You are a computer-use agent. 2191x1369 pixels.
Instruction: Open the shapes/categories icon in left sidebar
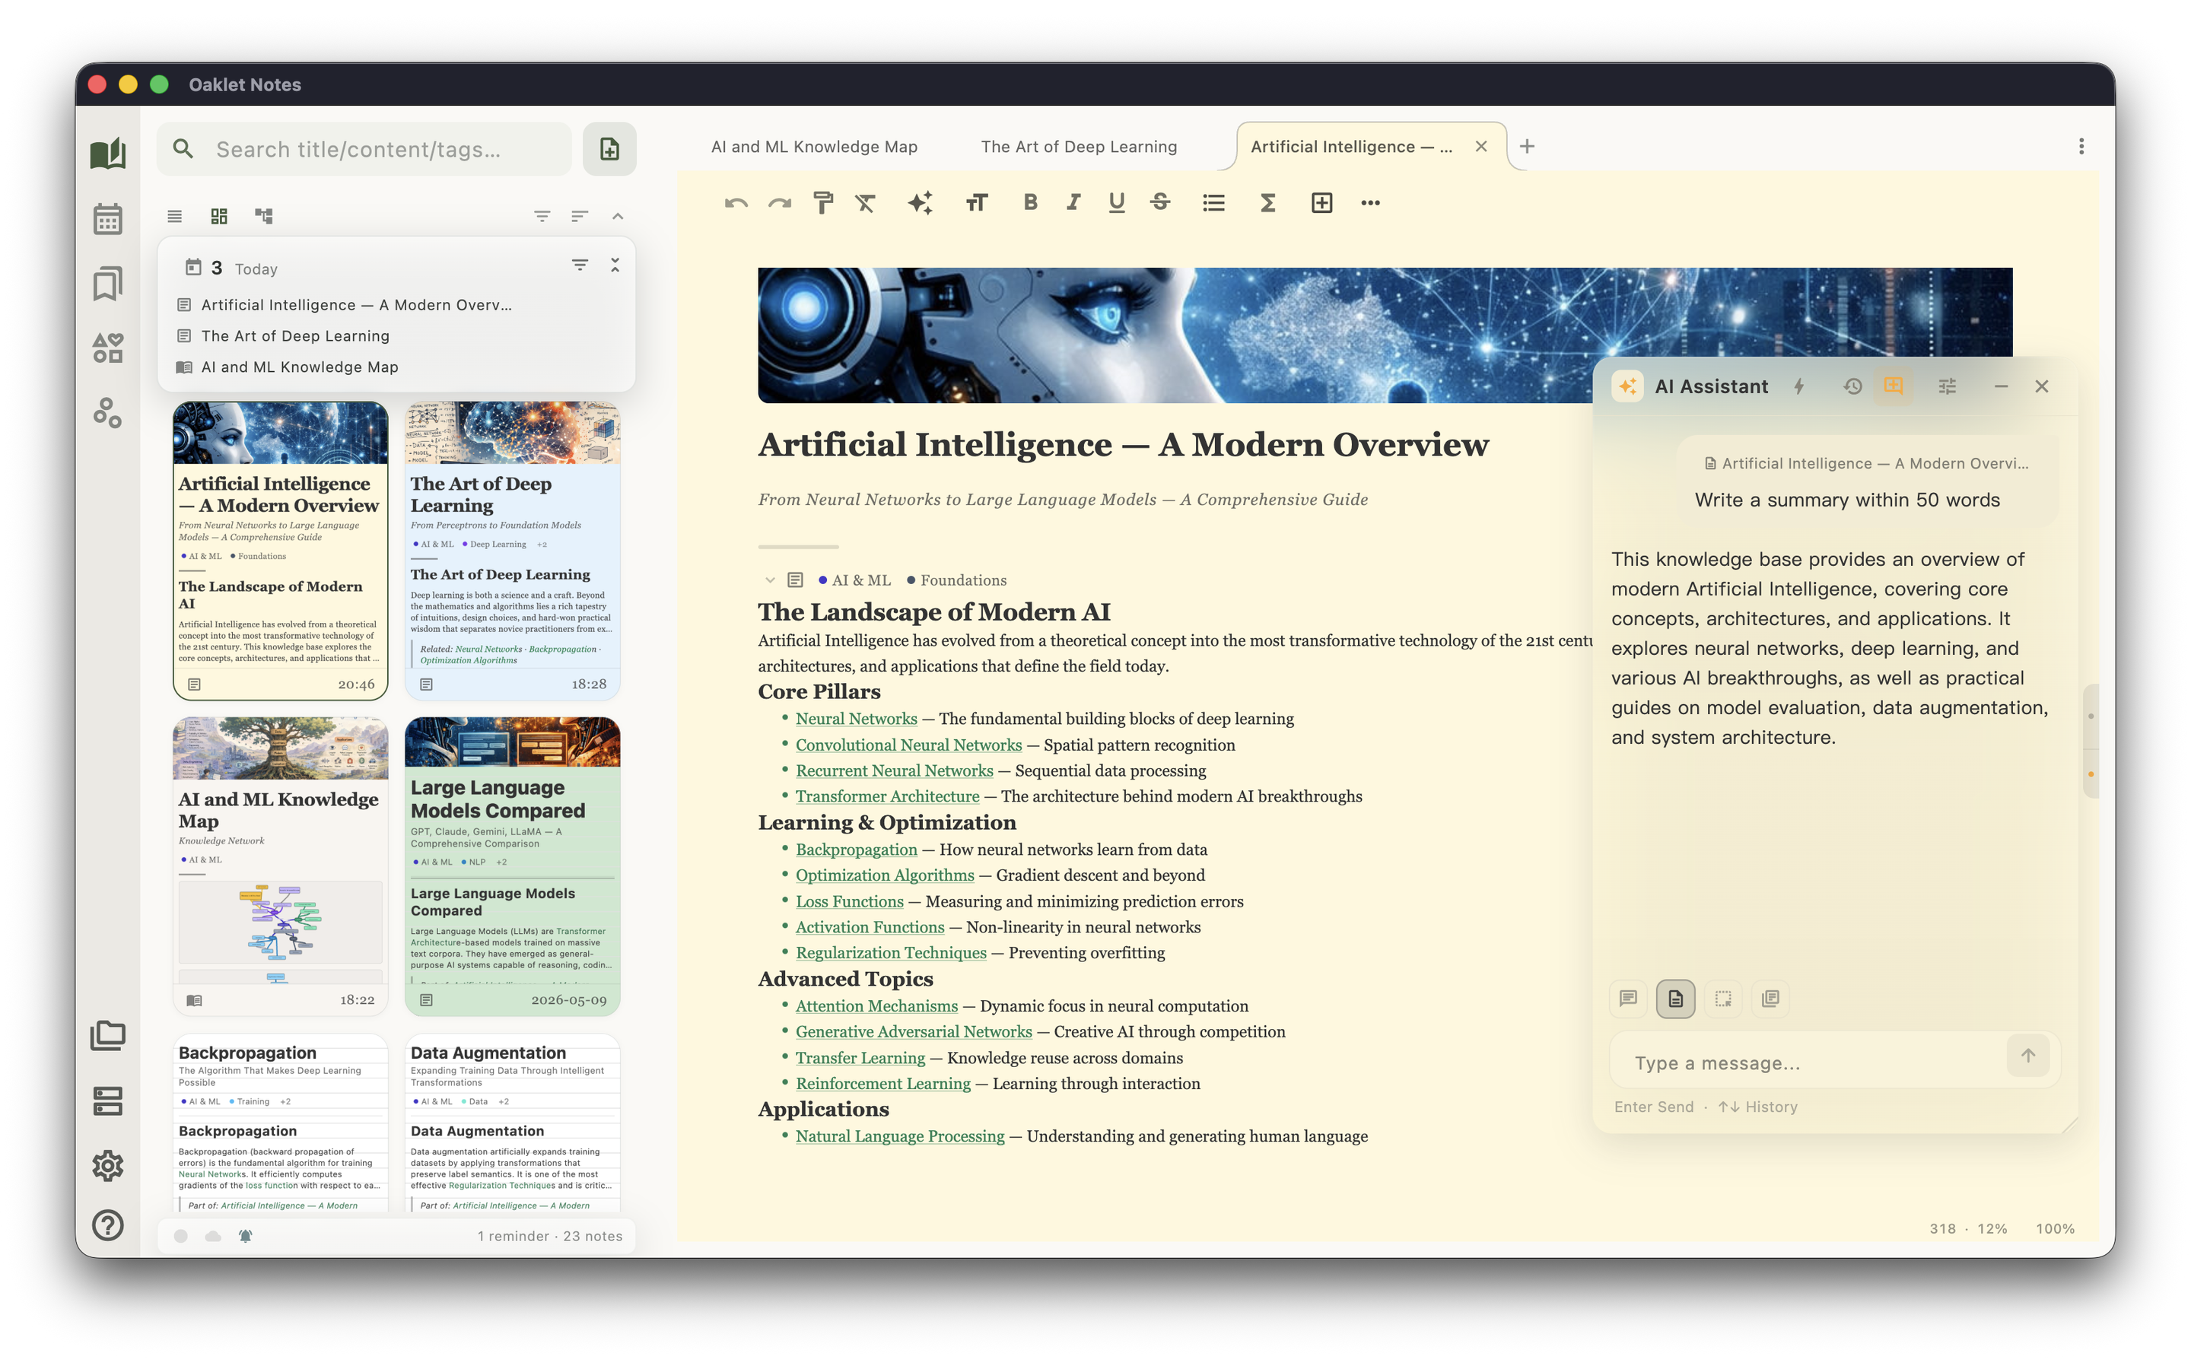108,348
